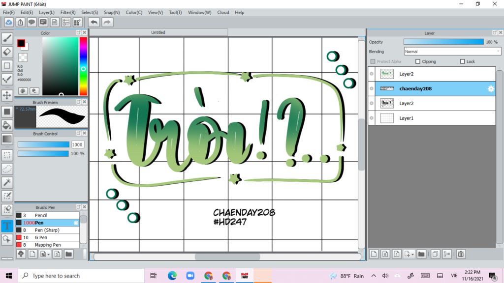Select the Lasso selection tool
The height and width of the screenshot is (283, 504).
[x=7, y=169]
